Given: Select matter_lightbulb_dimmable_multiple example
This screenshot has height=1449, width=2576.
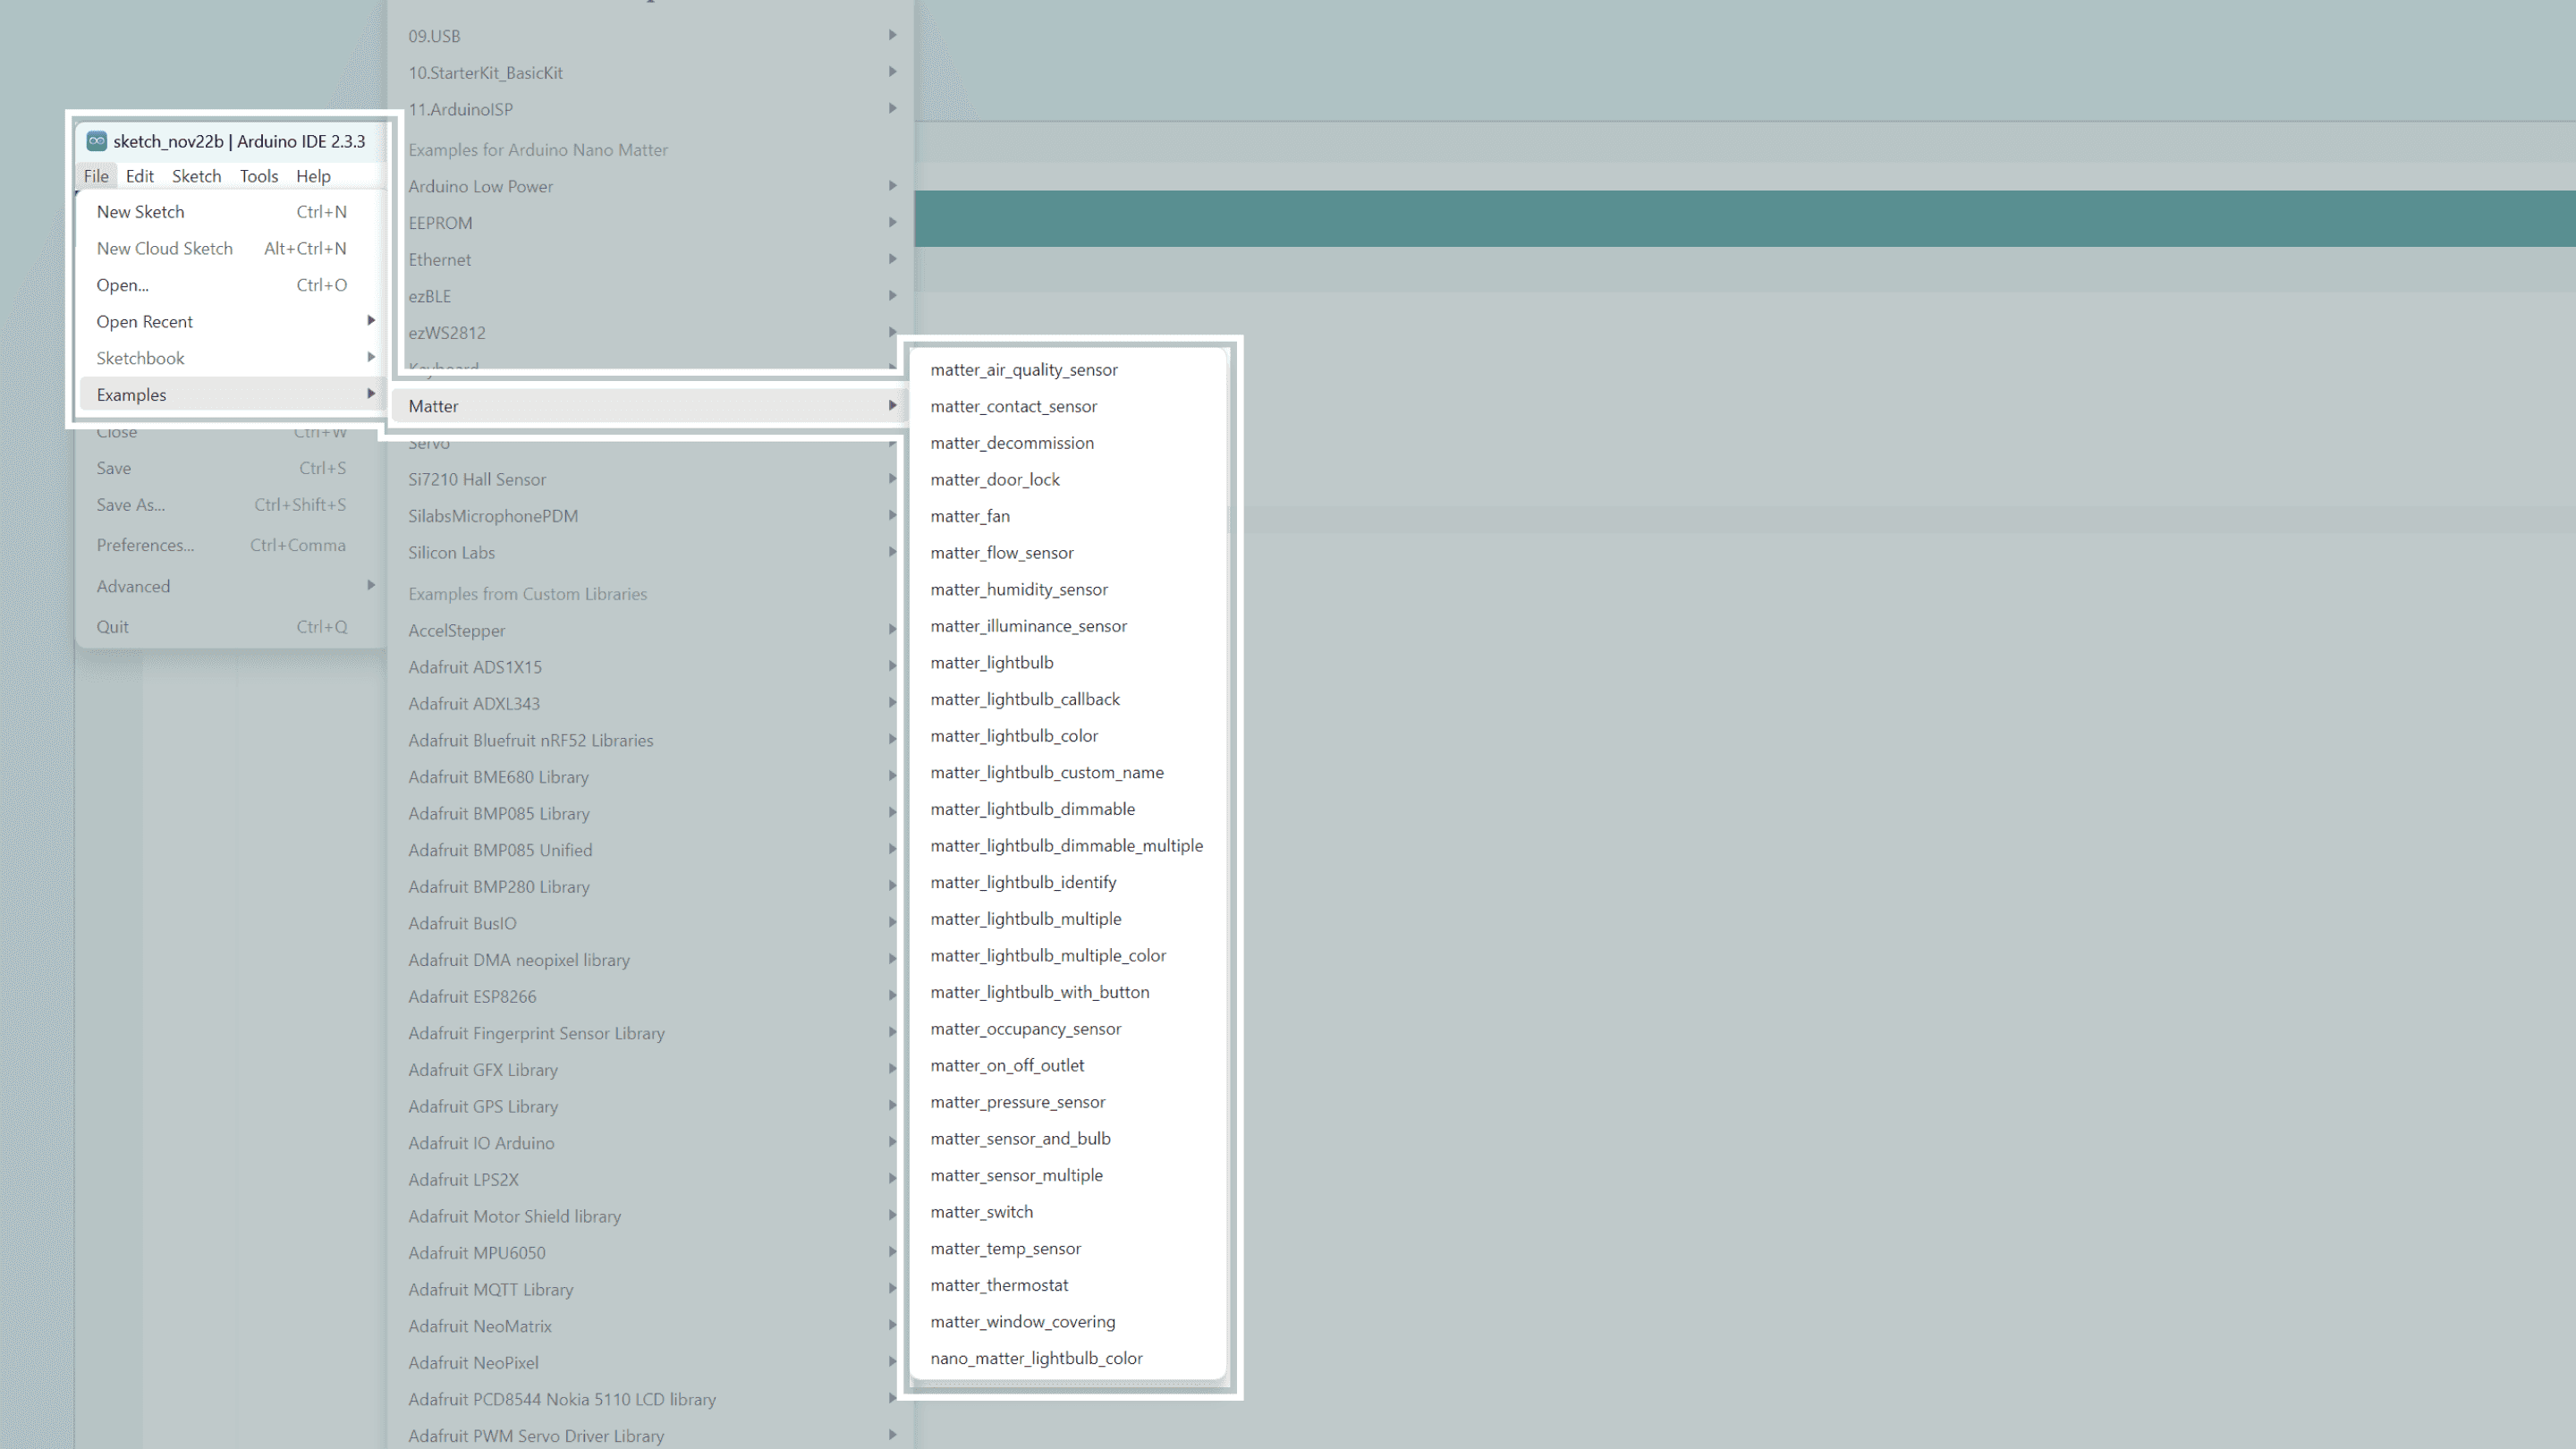Looking at the screenshot, I should click(1066, 846).
